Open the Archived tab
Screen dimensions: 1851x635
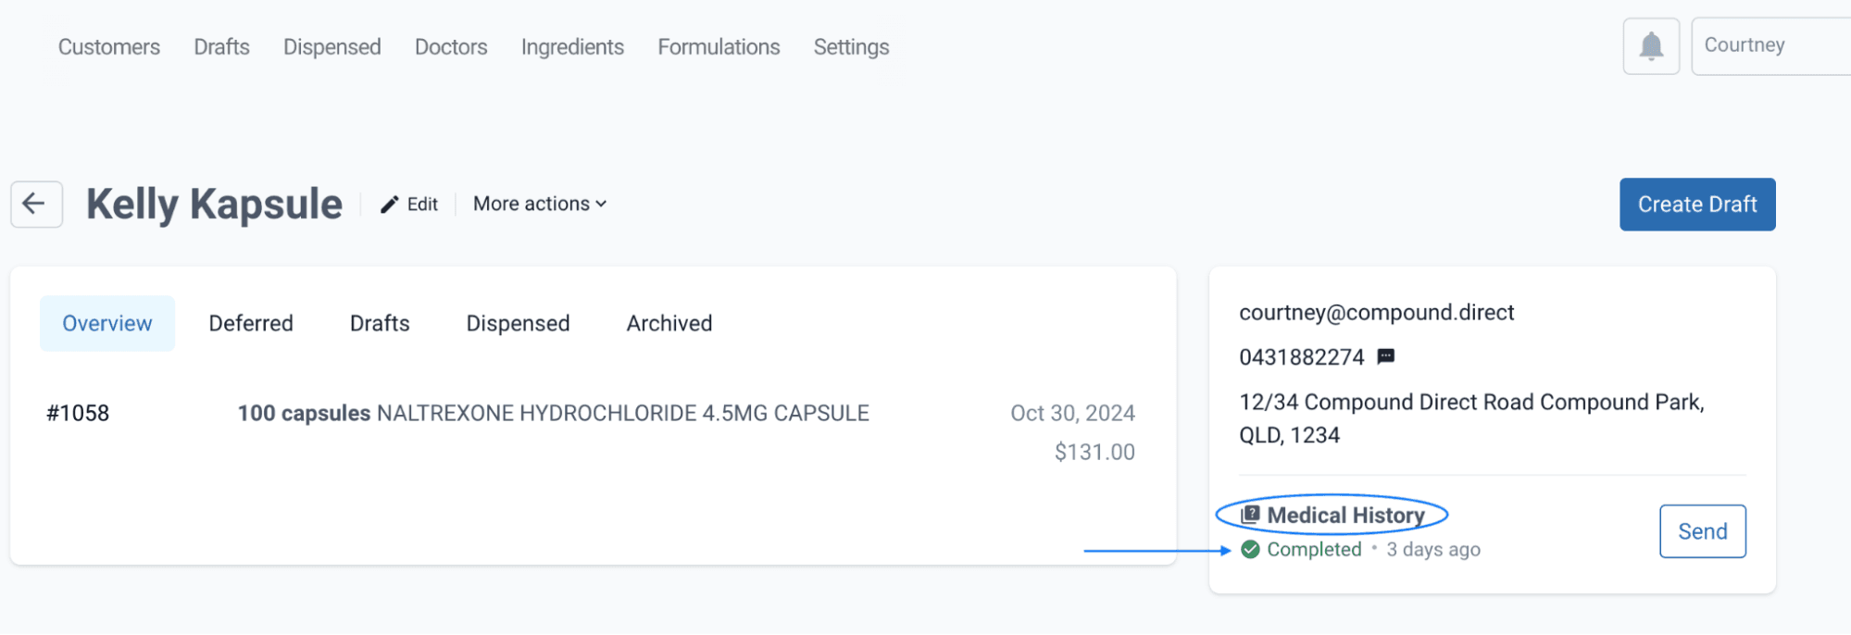[x=669, y=323]
